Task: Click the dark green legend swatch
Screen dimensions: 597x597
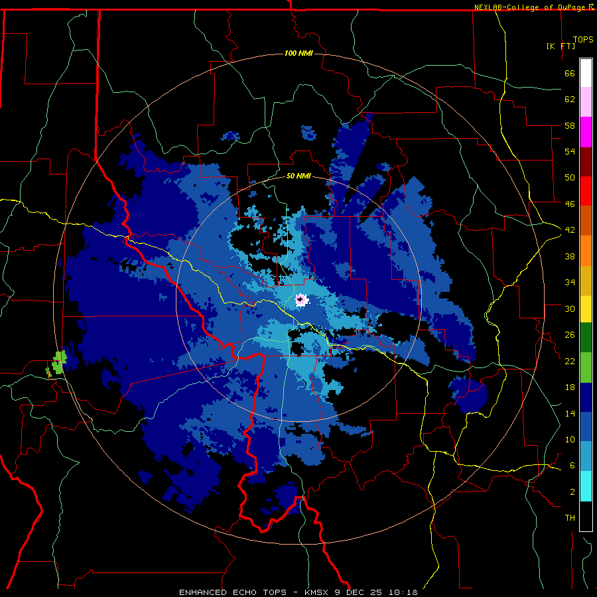Action: tap(586, 338)
